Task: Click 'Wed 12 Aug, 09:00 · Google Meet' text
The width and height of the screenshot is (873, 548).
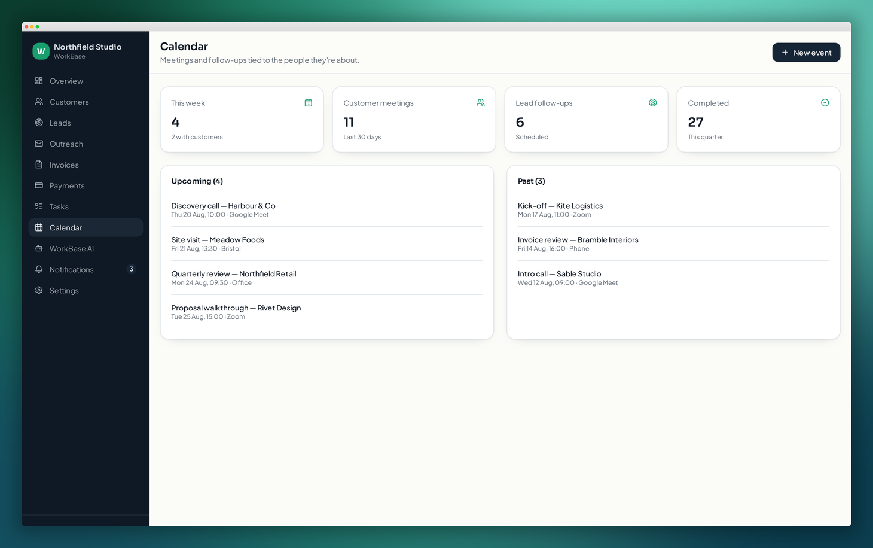Action: (x=567, y=283)
